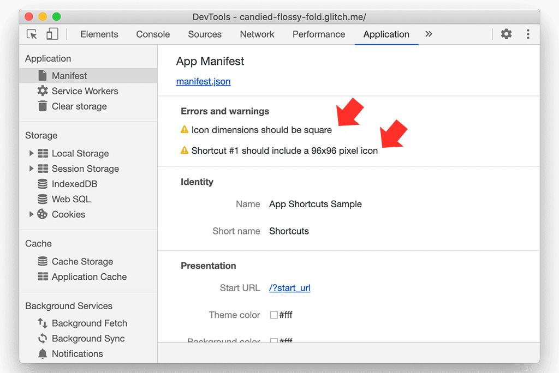559x373 pixels.
Task: Expand the Session Storage tree item
Action: click(x=32, y=169)
